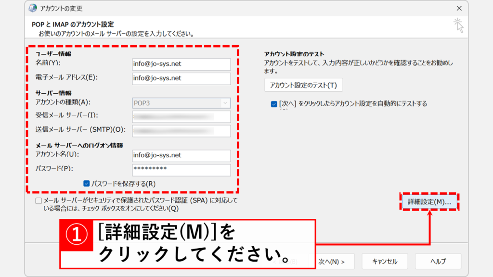Click the アカウント設定のテスト(T) button
493x277 pixels.
coord(303,85)
